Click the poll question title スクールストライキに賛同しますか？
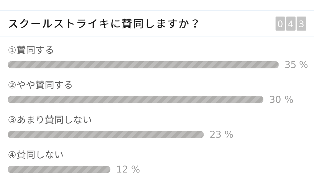Screen dimensions: 314x196 103,24
